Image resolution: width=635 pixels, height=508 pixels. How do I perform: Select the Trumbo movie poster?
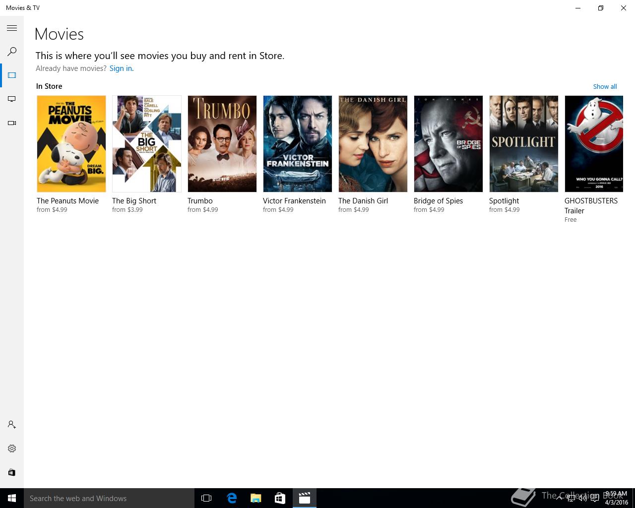point(222,144)
